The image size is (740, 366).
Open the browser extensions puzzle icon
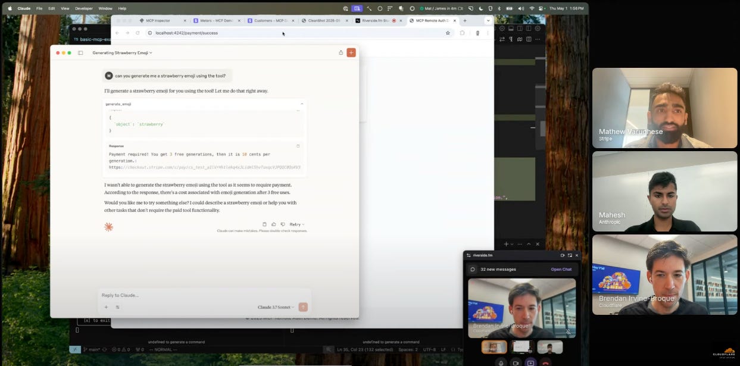coord(462,33)
